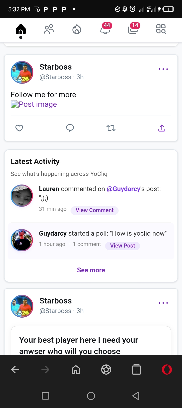Comment on Starboss's "Follow me for more" post
Viewport: 182px width, 408px height.
pos(70,128)
